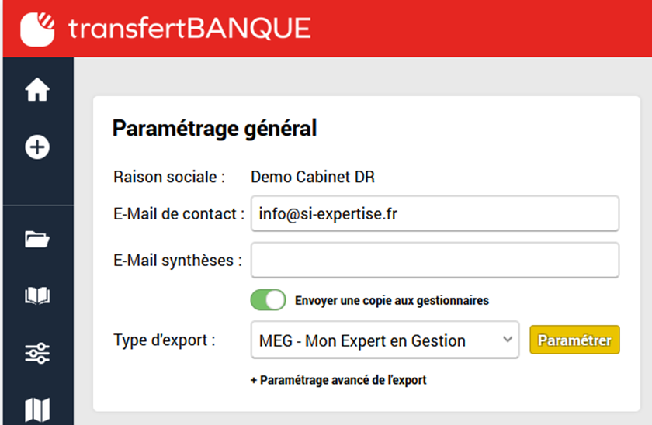Click the 'Paramétrage général' heading

pyautogui.click(x=214, y=128)
